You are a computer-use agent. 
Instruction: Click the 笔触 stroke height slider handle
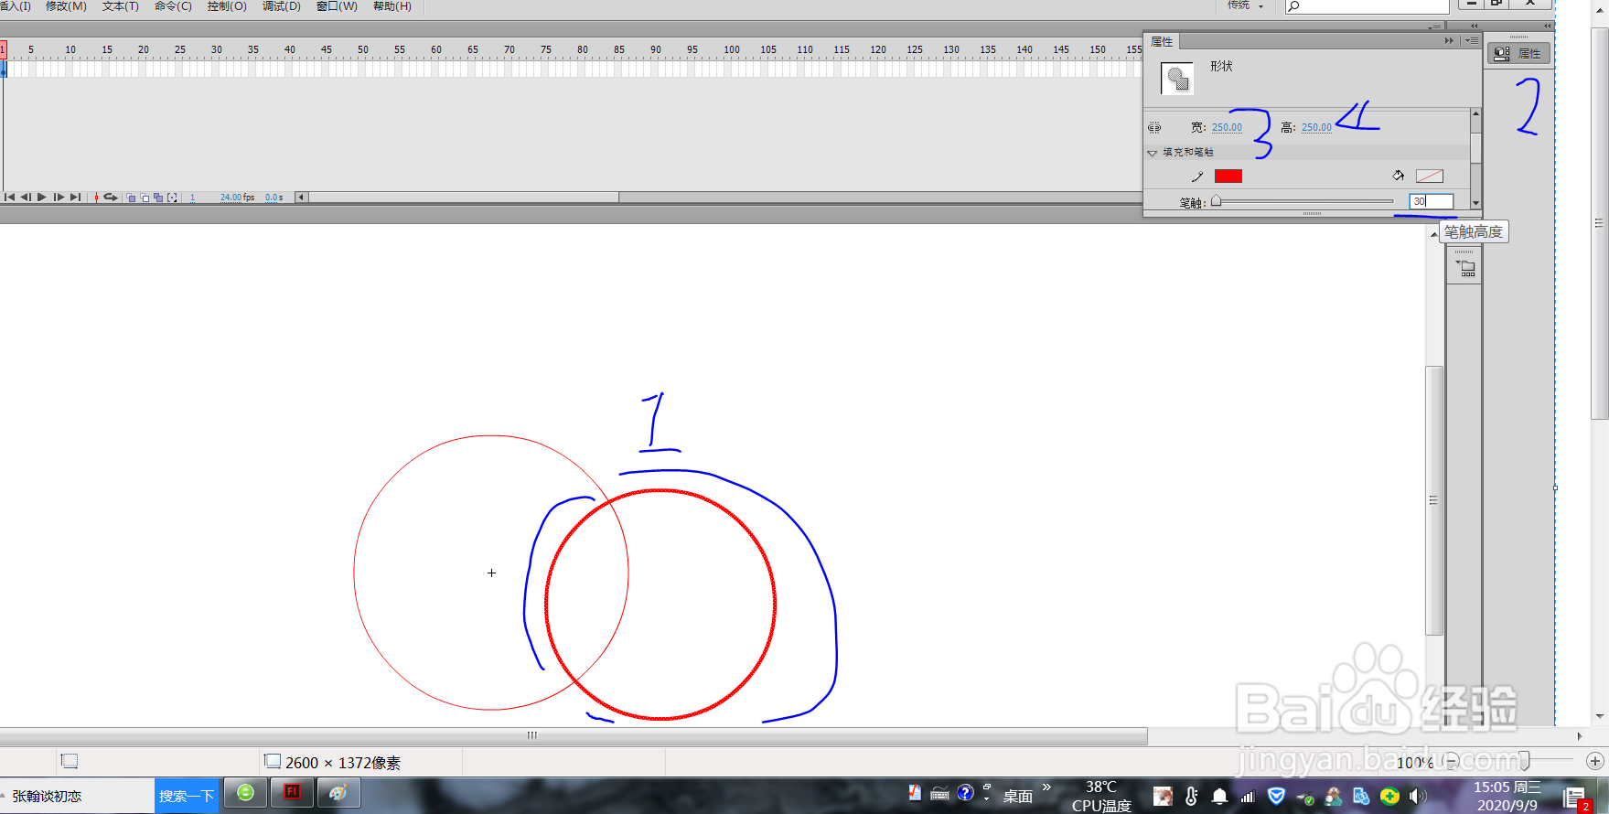tap(1217, 201)
